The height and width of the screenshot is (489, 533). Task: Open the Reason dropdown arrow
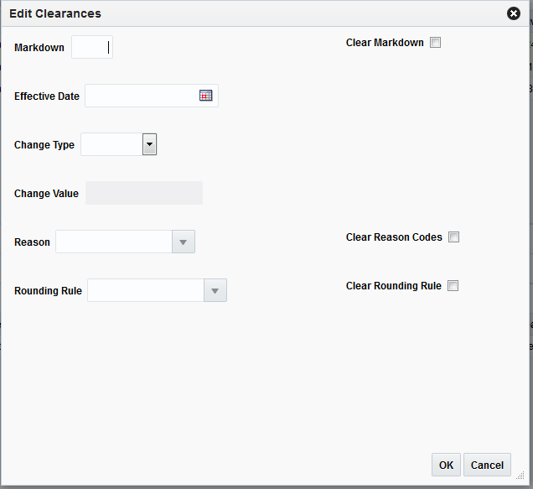[184, 242]
